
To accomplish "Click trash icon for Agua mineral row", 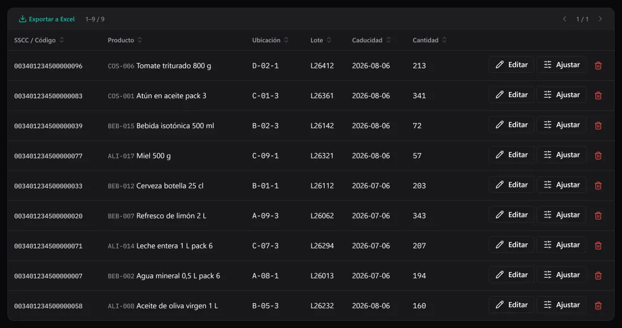I will click(598, 275).
